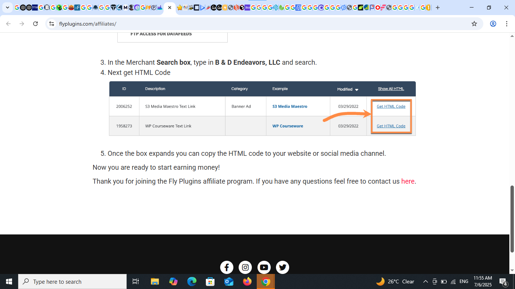Switch to the blue columns favicon tab

[x=298, y=8]
